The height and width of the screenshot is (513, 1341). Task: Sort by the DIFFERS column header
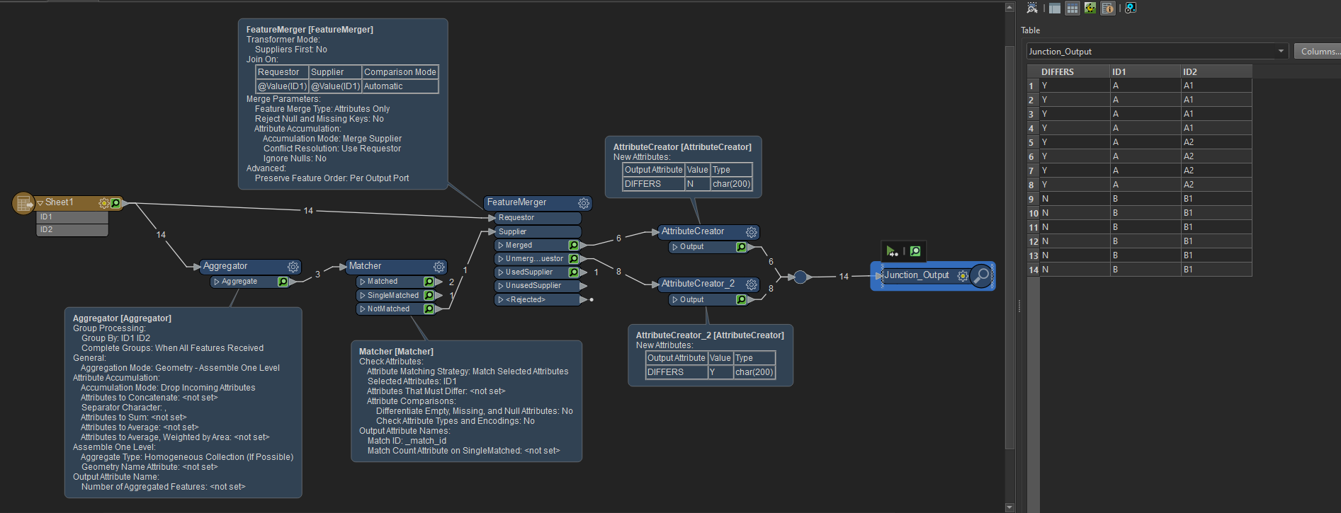1074,71
